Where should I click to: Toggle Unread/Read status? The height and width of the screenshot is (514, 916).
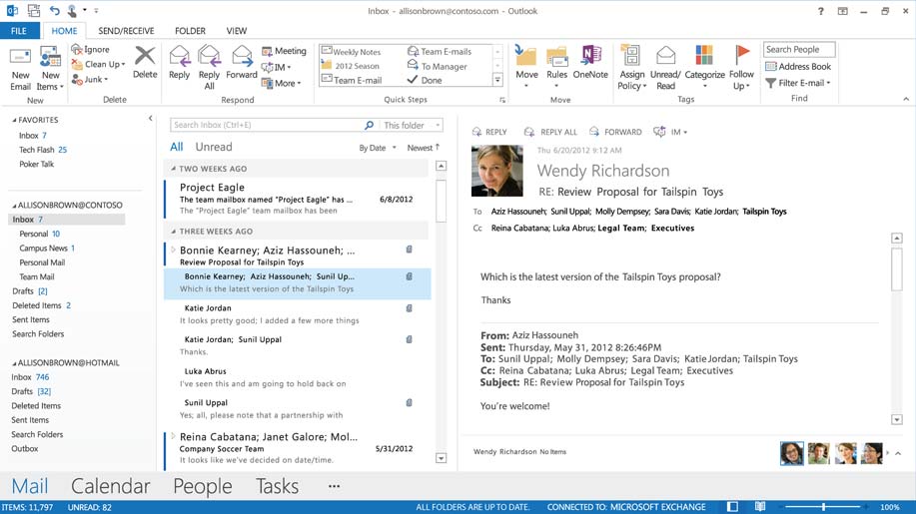pyautogui.click(x=665, y=68)
